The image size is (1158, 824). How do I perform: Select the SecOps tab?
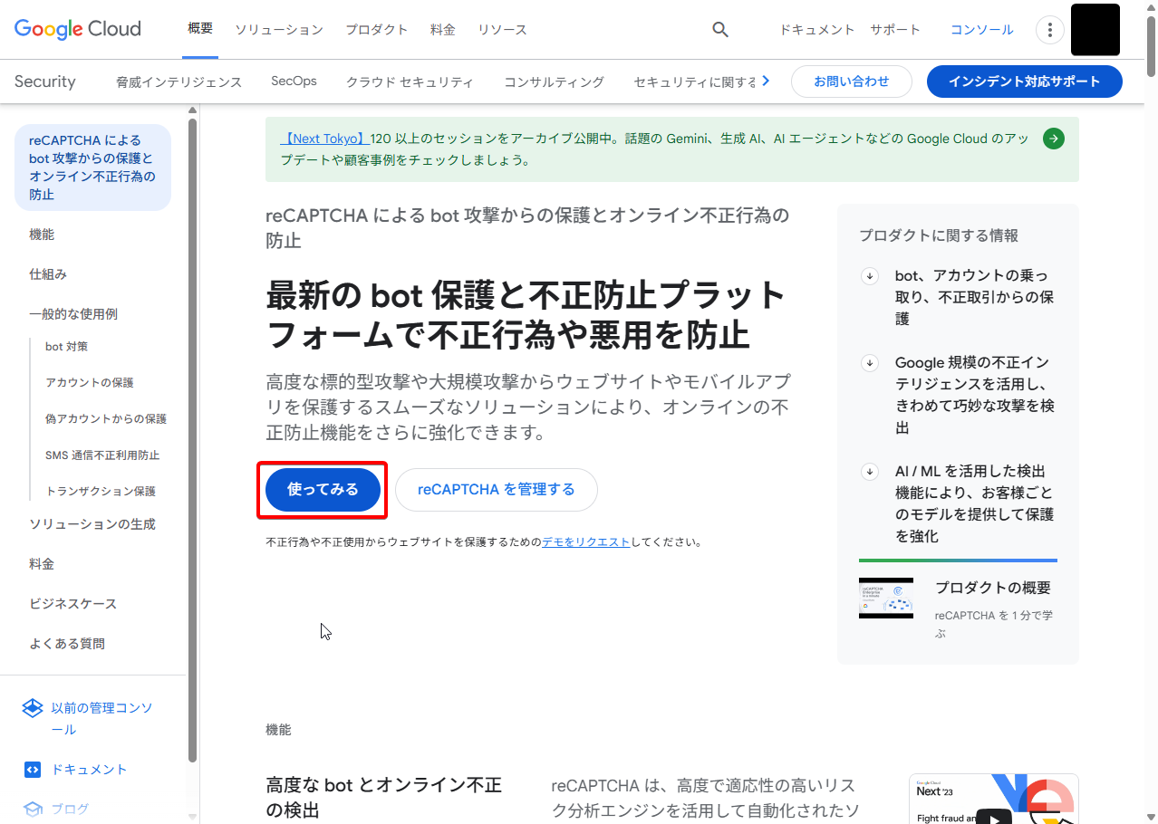[x=294, y=81]
